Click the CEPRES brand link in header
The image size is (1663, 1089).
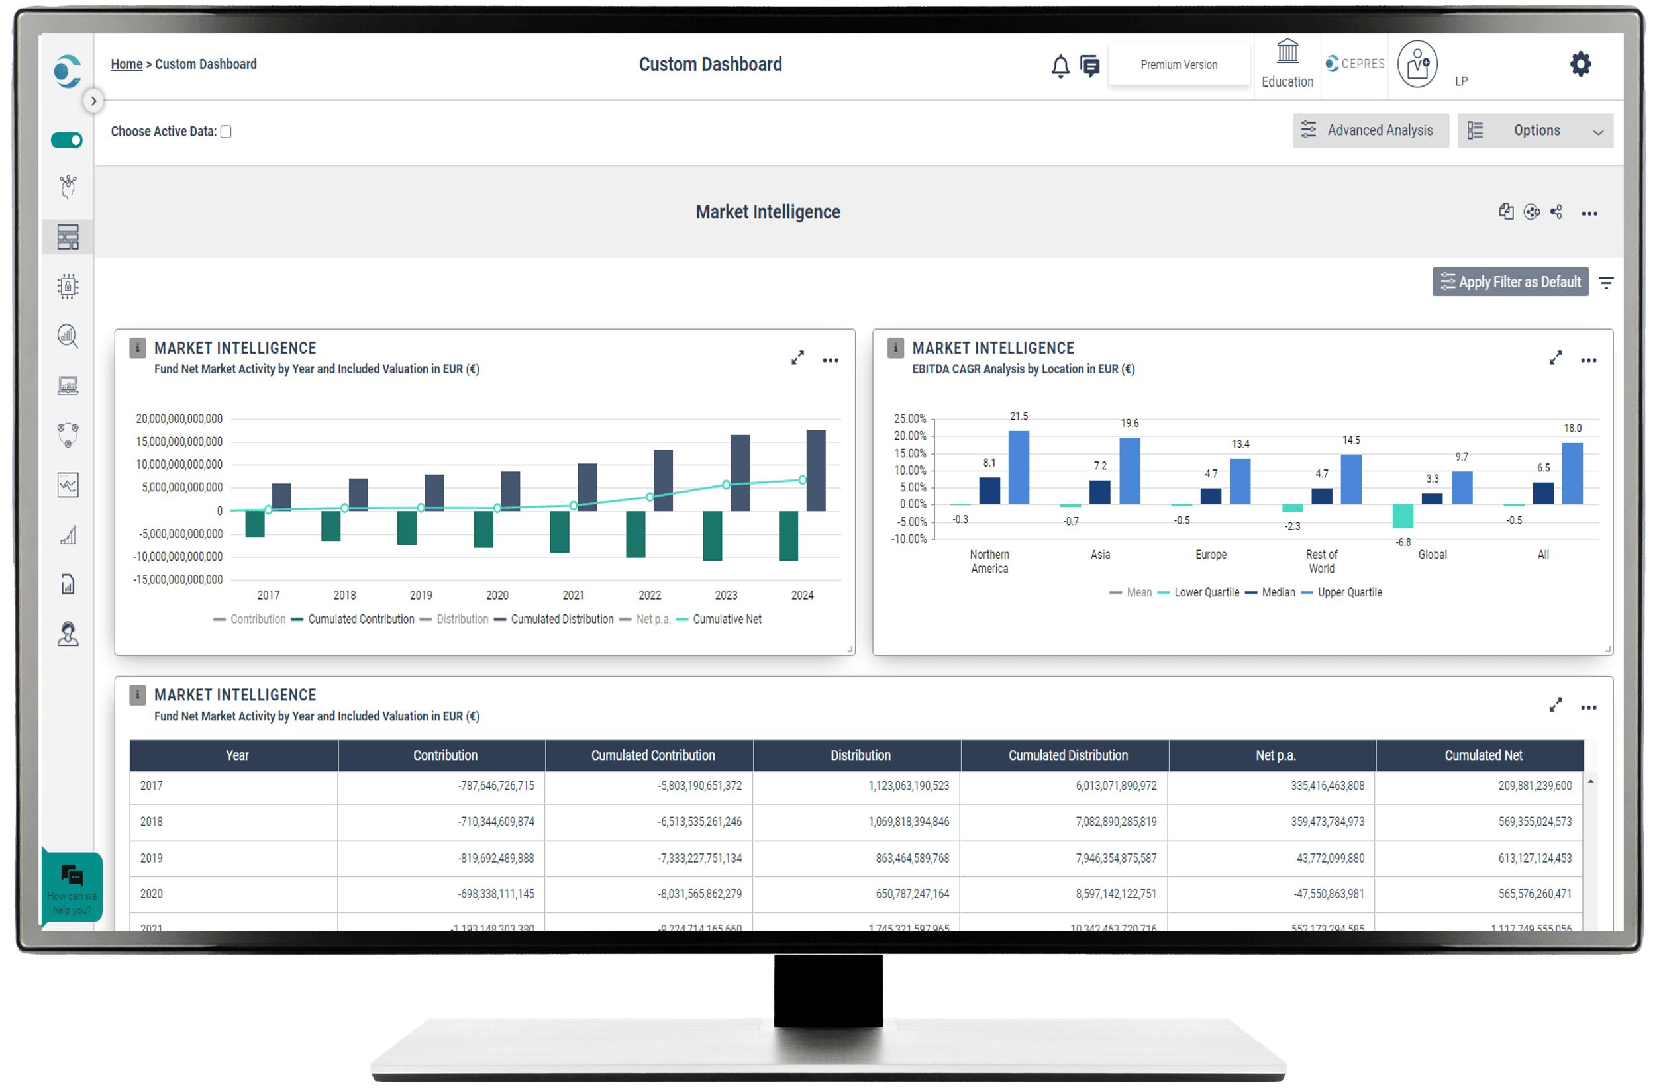1355,64
